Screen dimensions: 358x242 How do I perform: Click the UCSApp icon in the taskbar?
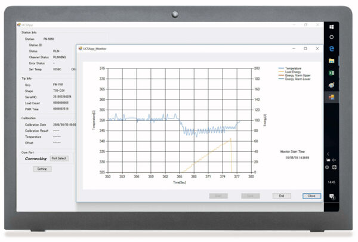(x=332, y=97)
